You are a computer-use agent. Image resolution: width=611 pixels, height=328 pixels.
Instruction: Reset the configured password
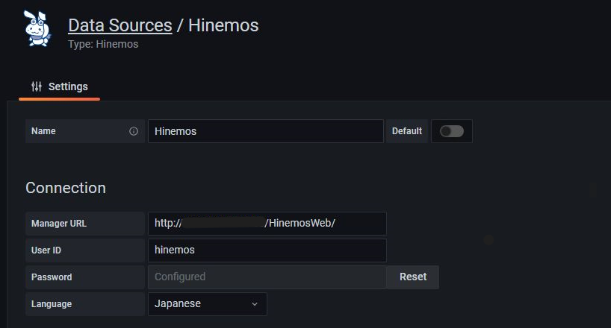412,277
